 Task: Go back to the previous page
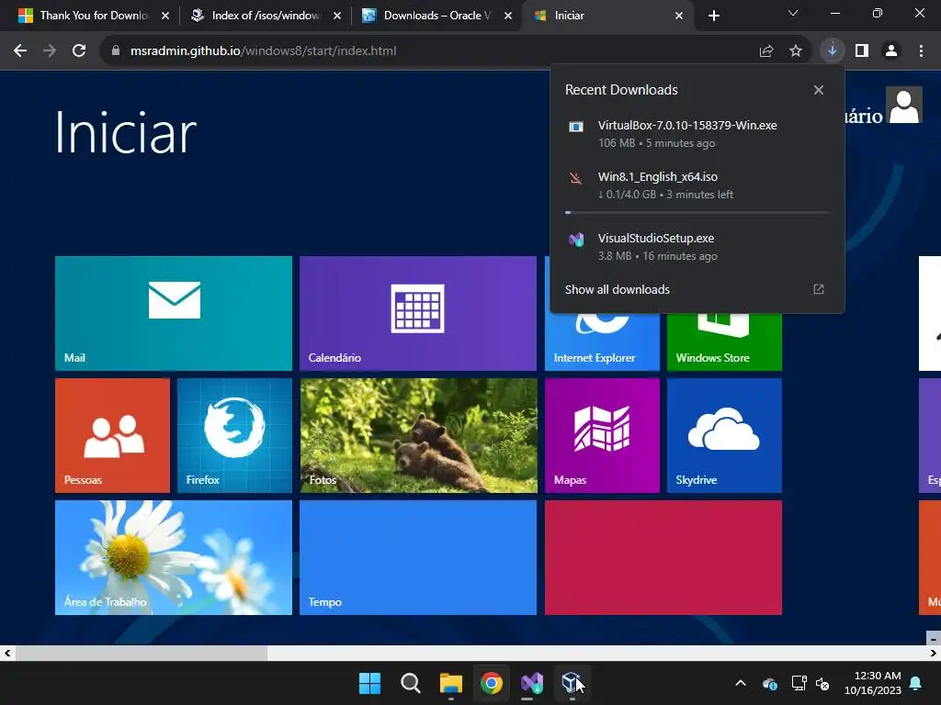pyautogui.click(x=20, y=51)
